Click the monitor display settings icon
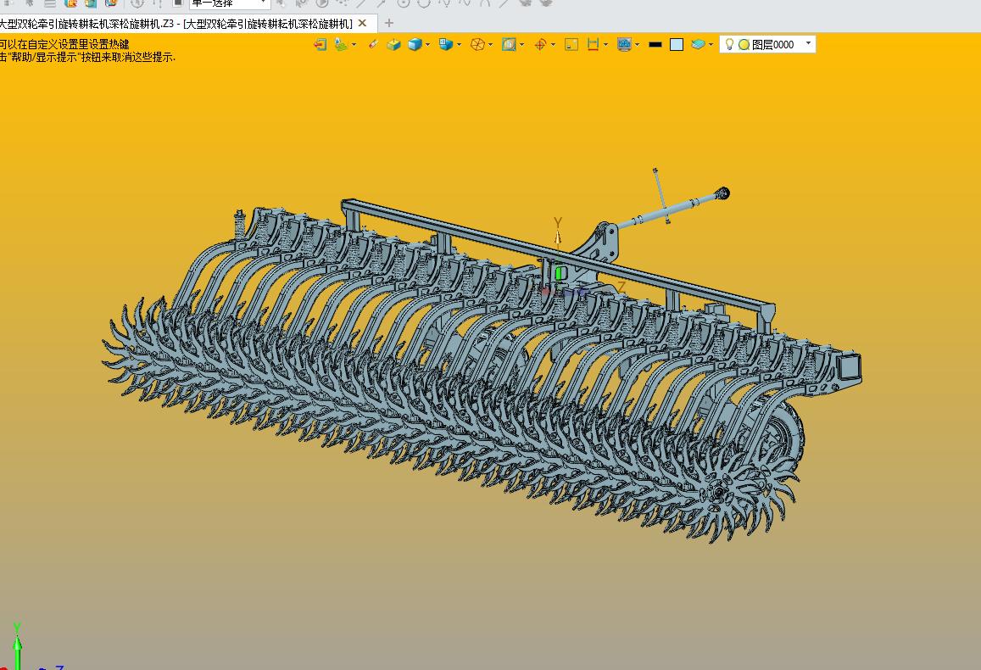The height and width of the screenshot is (670, 981). tap(624, 44)
